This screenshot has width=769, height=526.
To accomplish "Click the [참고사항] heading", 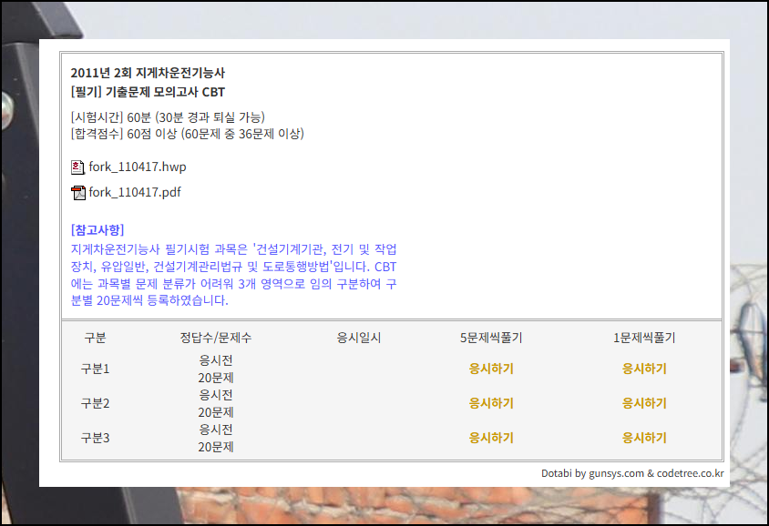I will click(x=97, y=230).
